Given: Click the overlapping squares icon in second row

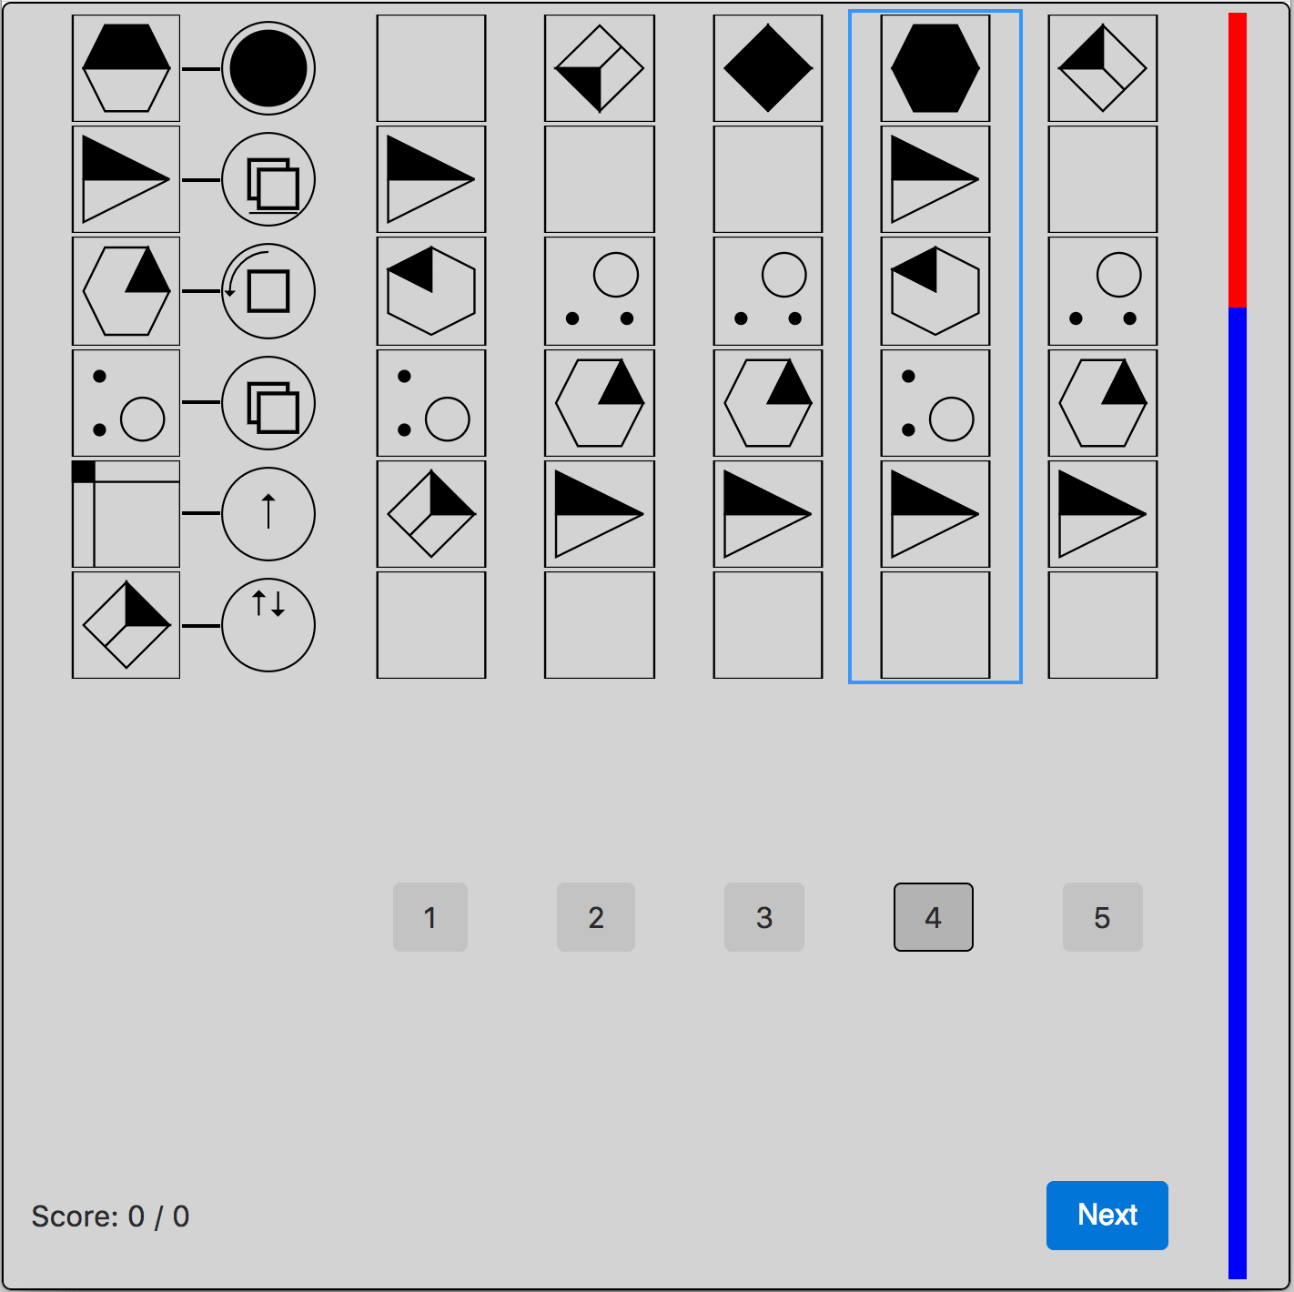Looking at the screenshot, I should [268, 180].
